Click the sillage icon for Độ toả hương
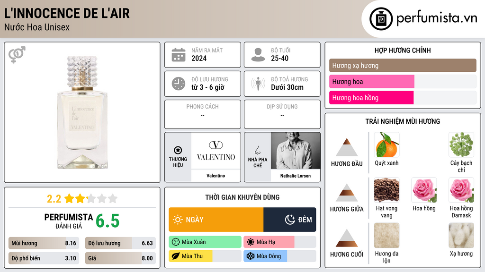 258,84
